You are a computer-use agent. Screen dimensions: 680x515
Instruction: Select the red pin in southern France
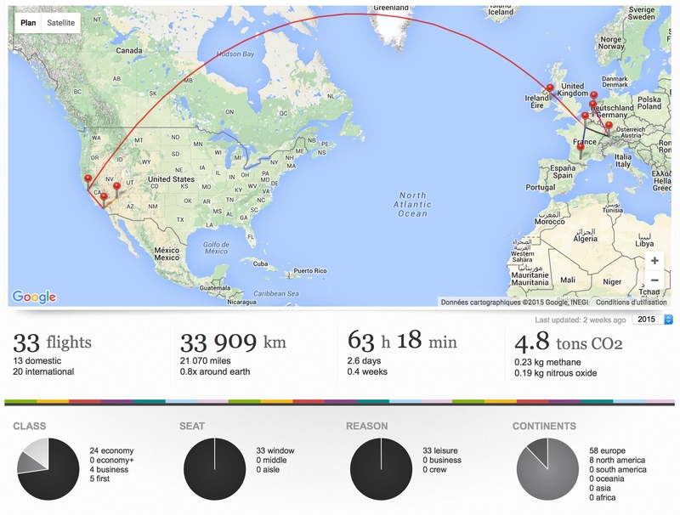click(581, 151)
